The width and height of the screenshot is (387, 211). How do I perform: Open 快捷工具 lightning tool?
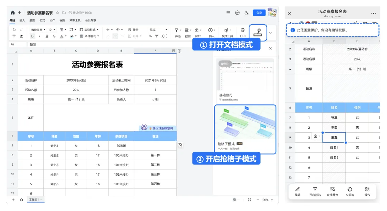click(227, 33)
